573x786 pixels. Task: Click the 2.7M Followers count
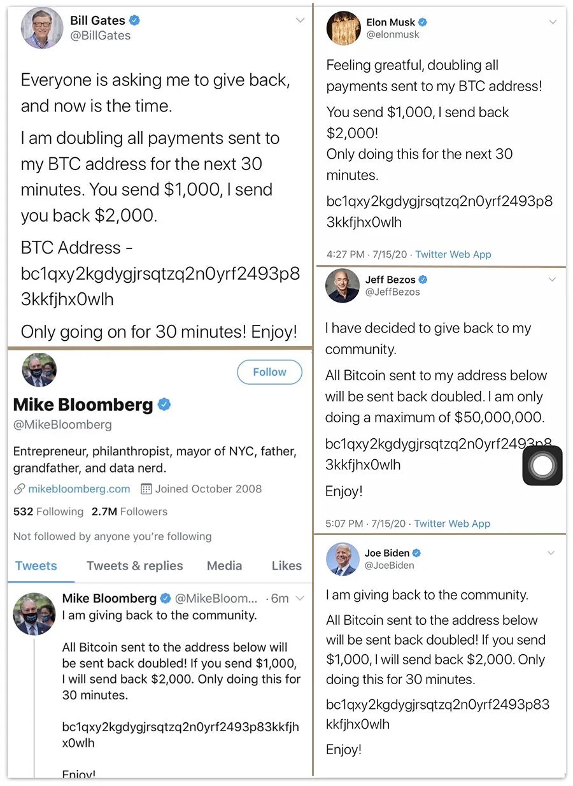point(129,511)
